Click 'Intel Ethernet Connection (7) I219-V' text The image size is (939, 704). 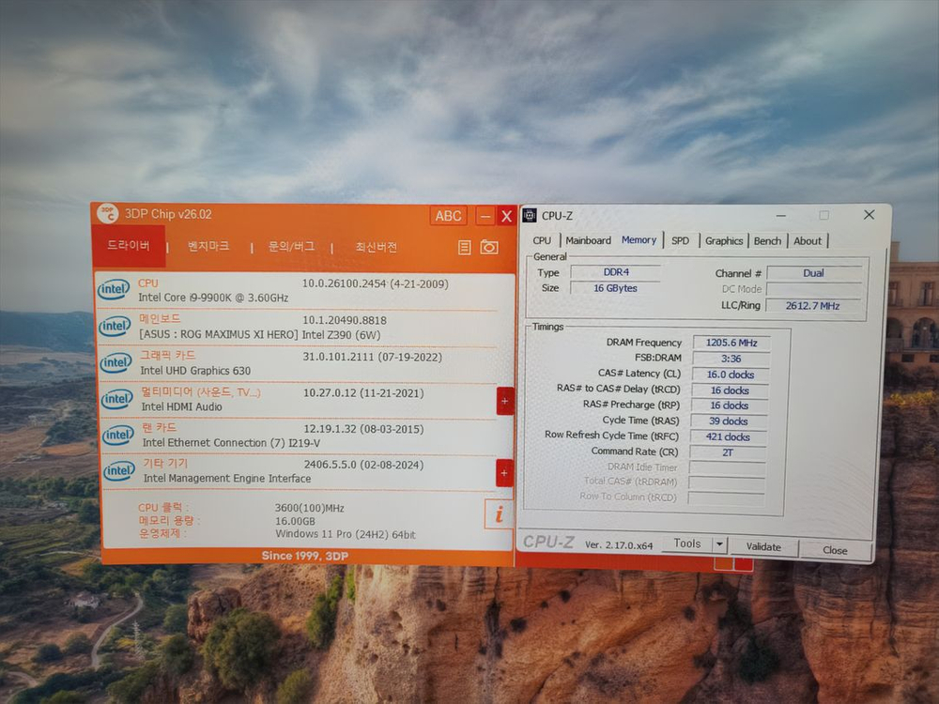[231, 443]
